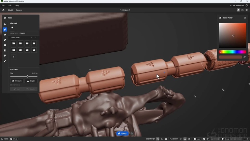250x141 pixels.
Task: Choose the Erase tool icon
Action: (5, 35)
